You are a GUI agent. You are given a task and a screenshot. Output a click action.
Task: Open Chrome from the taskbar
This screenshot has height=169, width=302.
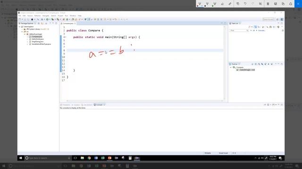click(89, 158)
